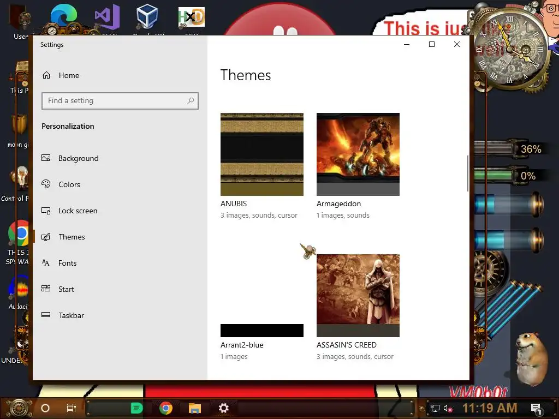Minimize the Settings window
559x419 pixels.
pos(407,44)
